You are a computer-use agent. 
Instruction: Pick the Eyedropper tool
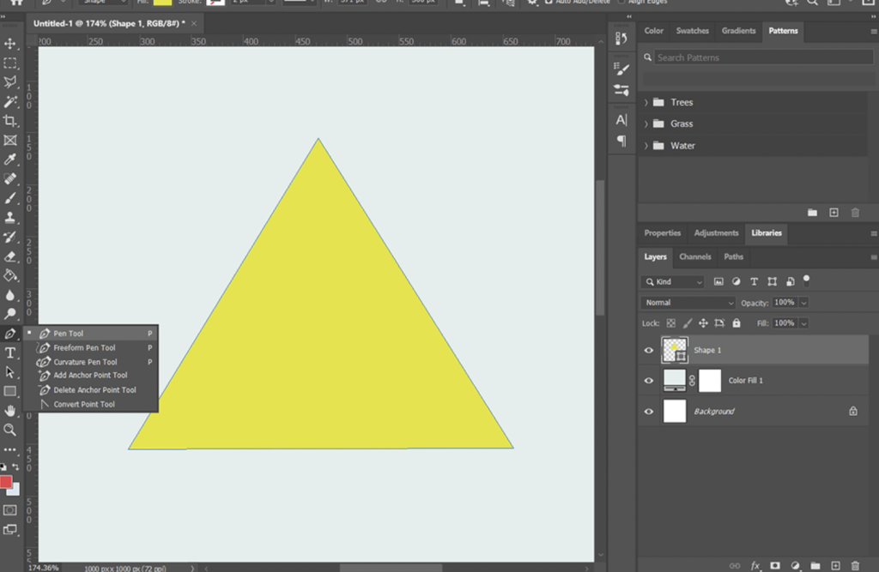[10, 160]
